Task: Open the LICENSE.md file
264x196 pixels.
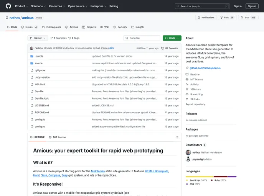Action: coord(42,106)
